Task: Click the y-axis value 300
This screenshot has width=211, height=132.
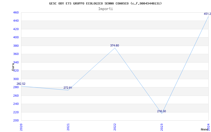Action: [16, 79]
